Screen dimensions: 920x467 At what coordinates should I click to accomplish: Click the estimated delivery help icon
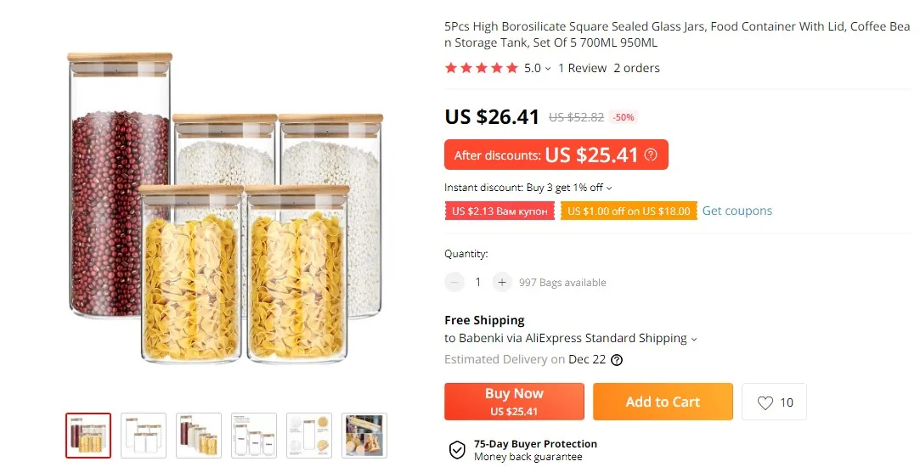click(617, 359)
